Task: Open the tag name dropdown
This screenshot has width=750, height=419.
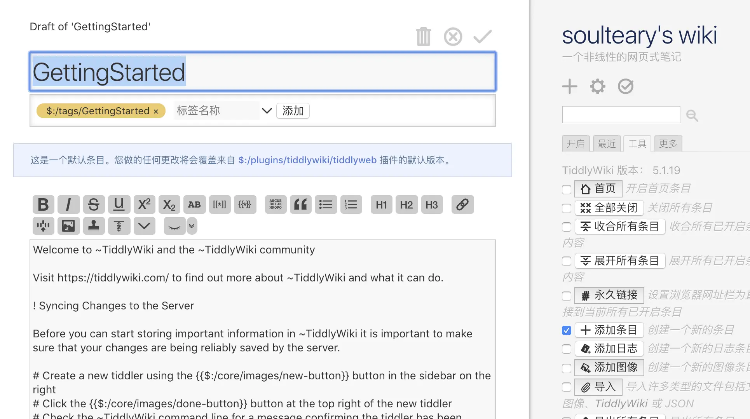Action: click(267, 111)
